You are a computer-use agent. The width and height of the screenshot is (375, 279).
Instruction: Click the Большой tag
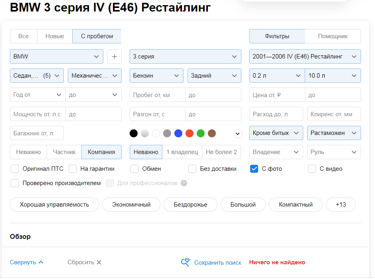click(x=243, y=205)
